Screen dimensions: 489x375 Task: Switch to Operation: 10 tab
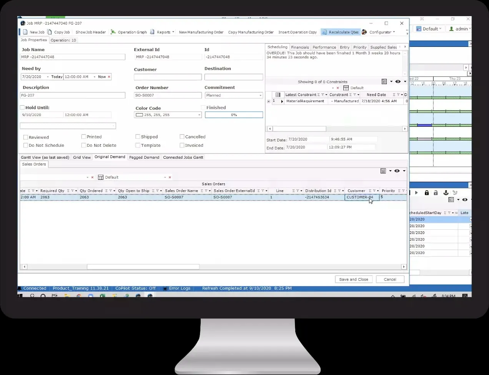pos(63,40)
